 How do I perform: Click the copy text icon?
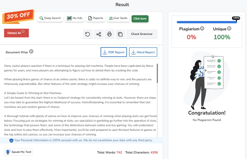coord(120,34)
